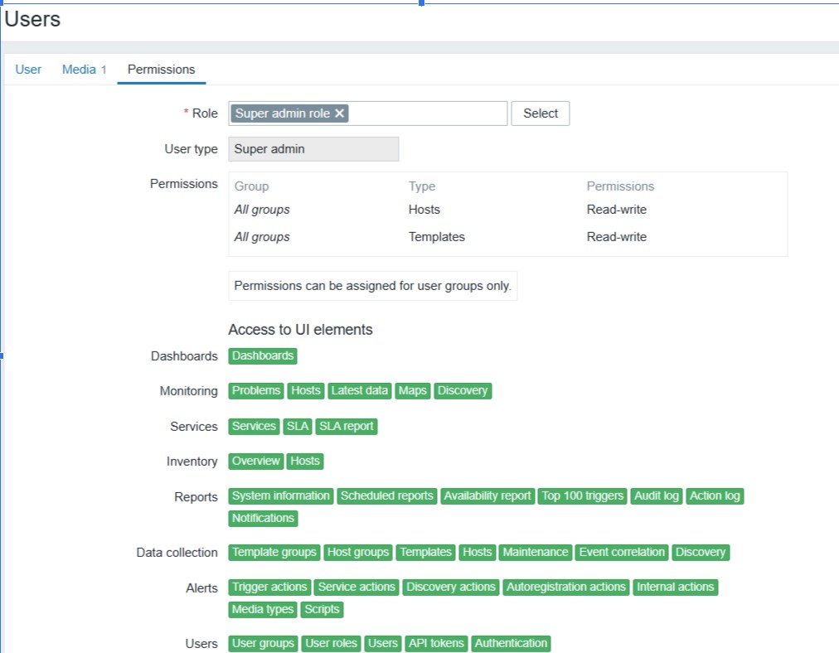
Task: Remove the Super admin role tag
Action: tap(339, 114)
